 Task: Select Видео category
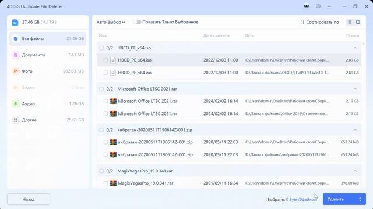tap(48, 88)
